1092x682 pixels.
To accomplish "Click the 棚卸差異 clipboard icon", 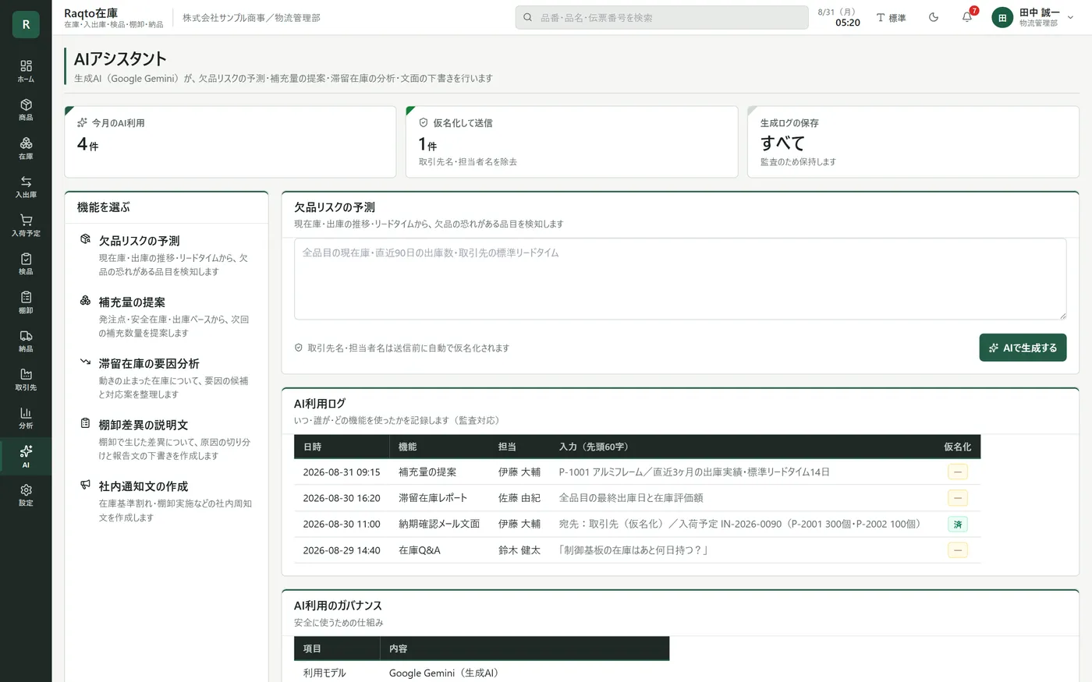I will pos(86,423).
